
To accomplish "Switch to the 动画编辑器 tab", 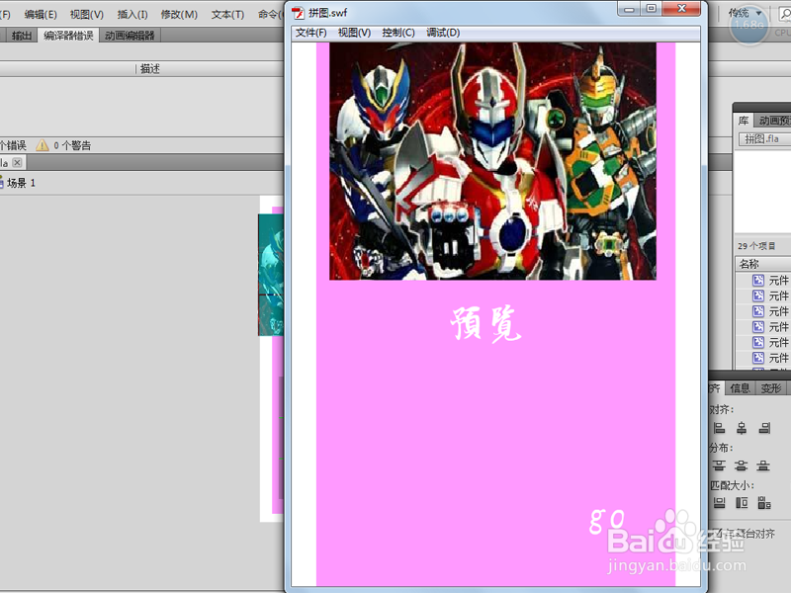I will click(x=130, y=36).
